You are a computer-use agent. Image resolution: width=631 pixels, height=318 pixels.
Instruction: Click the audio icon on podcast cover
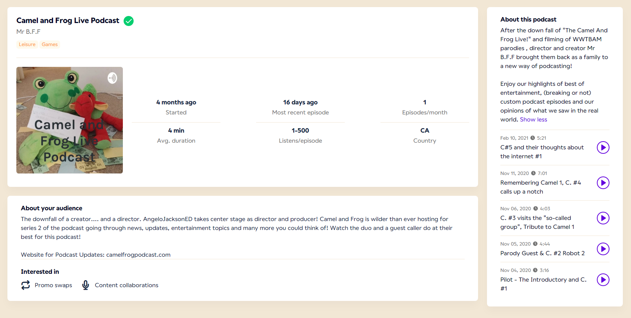pos(112,78)
